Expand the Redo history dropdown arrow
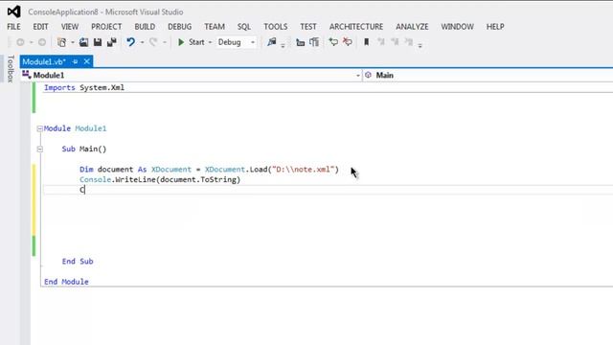This screenshot has width=613, height=345. [x=165, y=42]
